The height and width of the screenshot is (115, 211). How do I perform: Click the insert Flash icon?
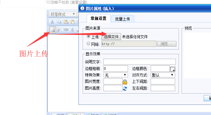[x=59, y=30]
